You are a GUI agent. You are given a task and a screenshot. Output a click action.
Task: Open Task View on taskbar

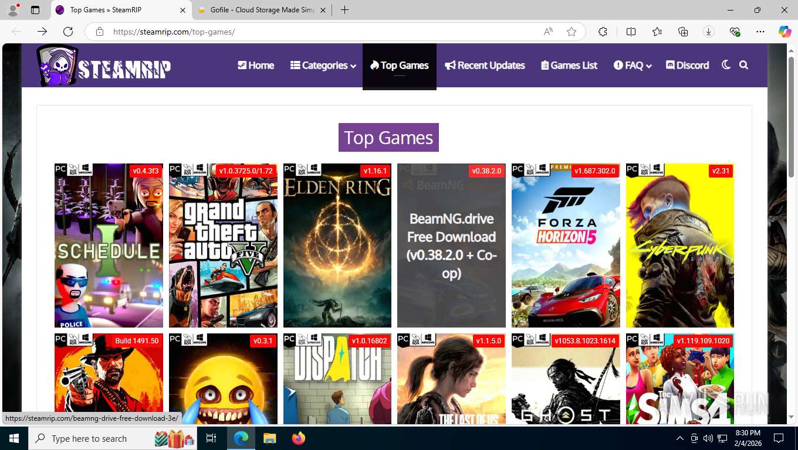pyautogui.click(x=211, y=438)
